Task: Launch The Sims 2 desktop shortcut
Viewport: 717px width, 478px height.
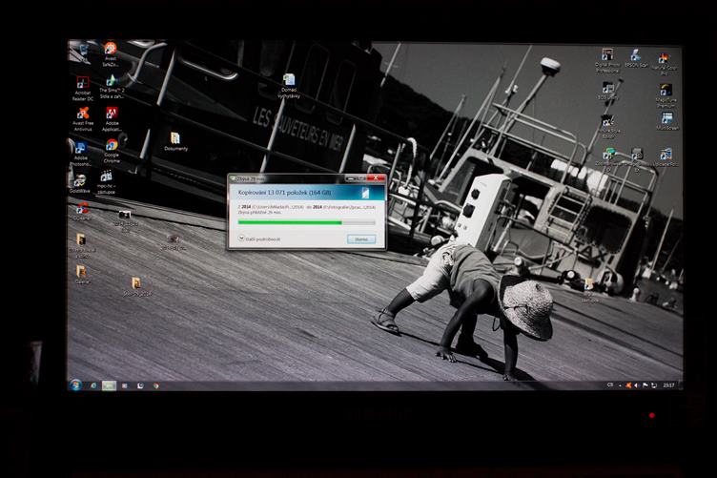Action: pyautogui.click(x=113, y=87)
